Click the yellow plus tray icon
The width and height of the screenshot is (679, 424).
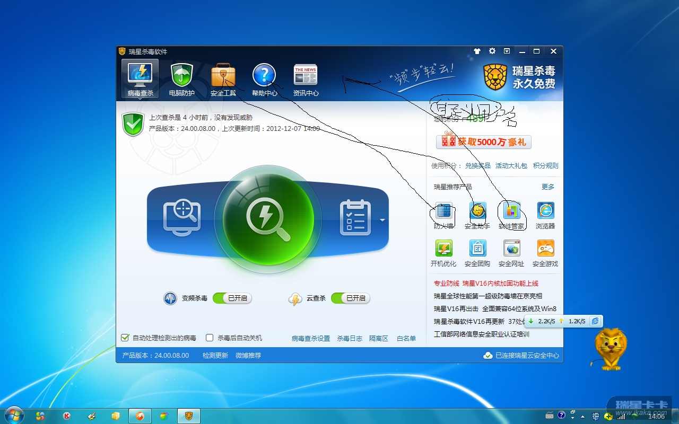coord(608,417)
